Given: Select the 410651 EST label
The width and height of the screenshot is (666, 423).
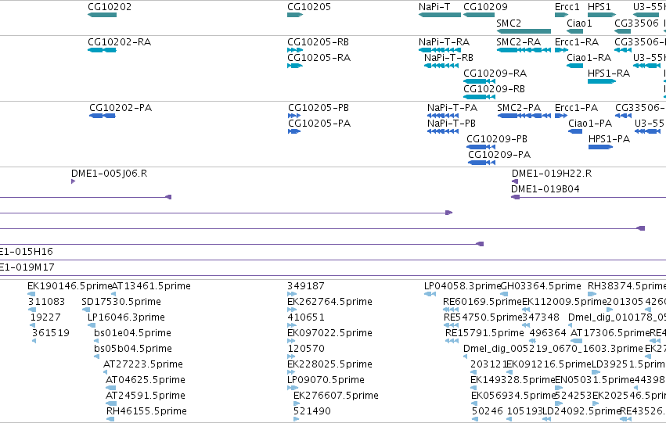Looking at the screenshot, I should click(x=306, y=317).
